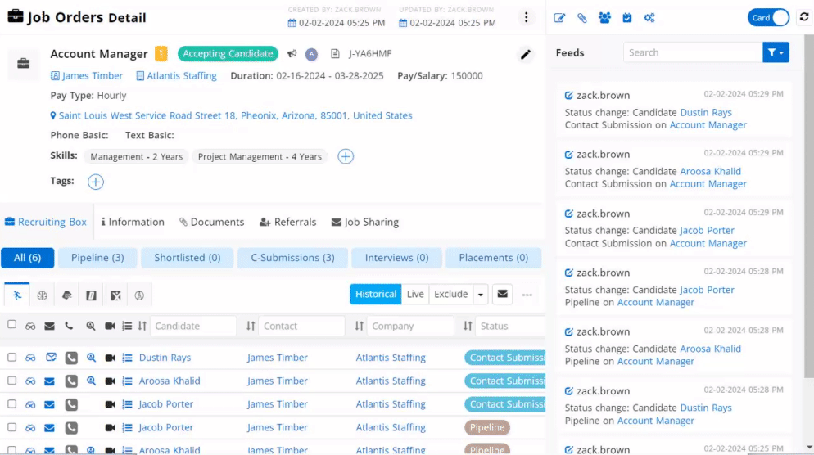The height and width of the screenshot is (455, 814).
Task: Open the Dustin Rays candidate link in table
Action: (165, 358)
